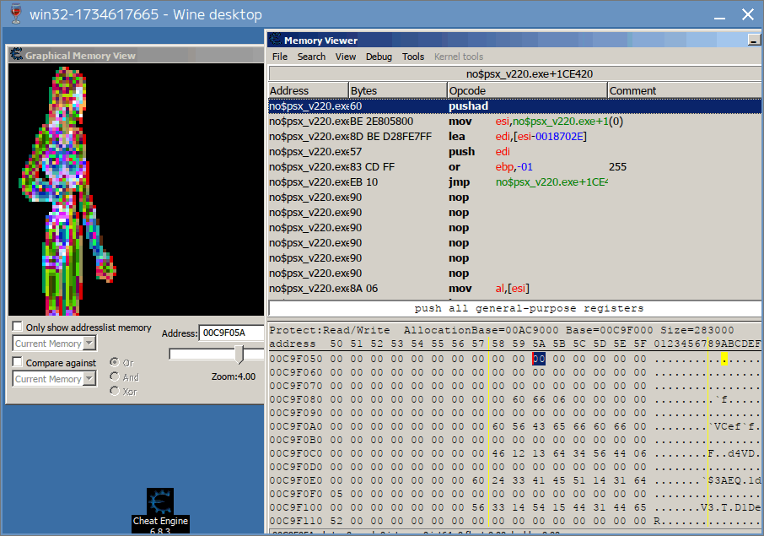Open the Debug menu in Memory Viewer

379,57
